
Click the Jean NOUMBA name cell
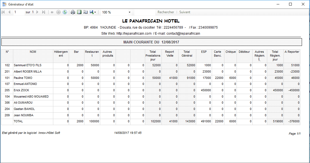[x=33, y=115]
